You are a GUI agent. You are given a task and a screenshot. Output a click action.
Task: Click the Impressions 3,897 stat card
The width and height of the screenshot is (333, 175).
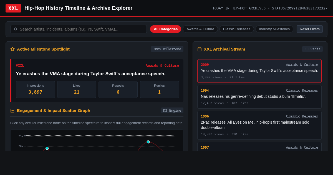tap(35, 89)
